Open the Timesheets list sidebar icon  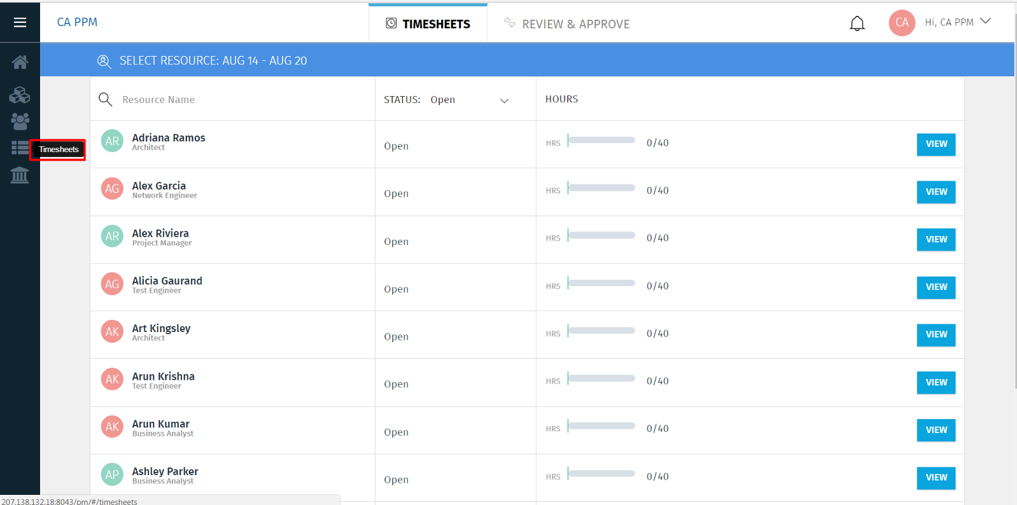pos(20,148)
